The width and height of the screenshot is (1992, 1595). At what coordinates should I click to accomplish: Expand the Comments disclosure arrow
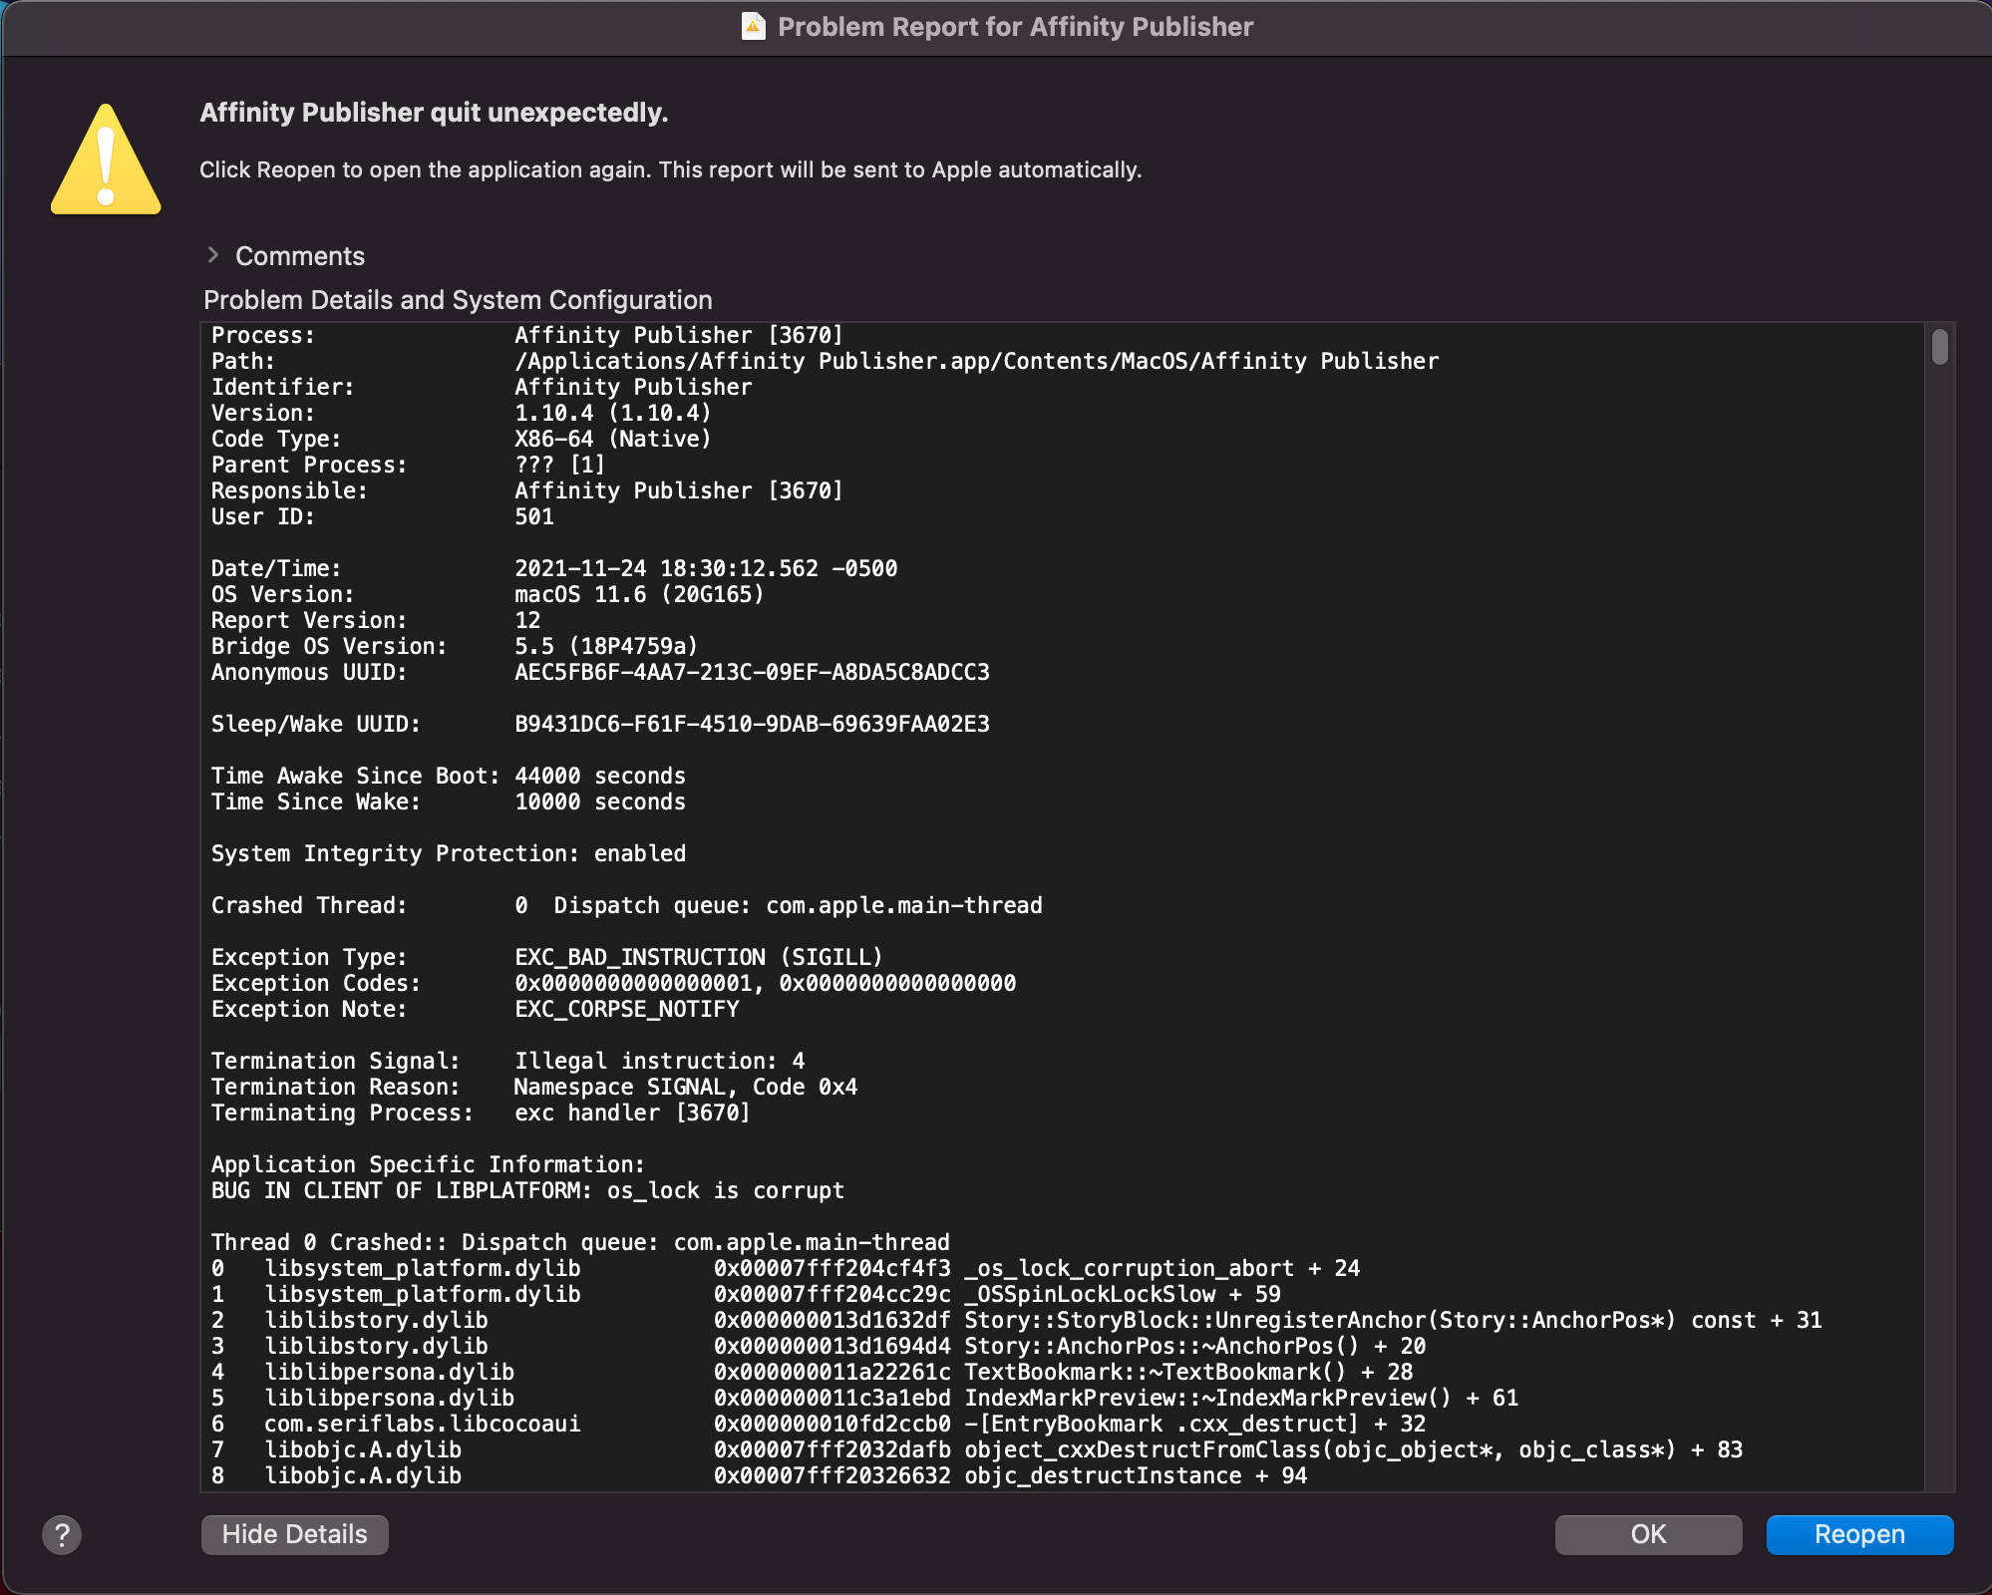[212, 255]
